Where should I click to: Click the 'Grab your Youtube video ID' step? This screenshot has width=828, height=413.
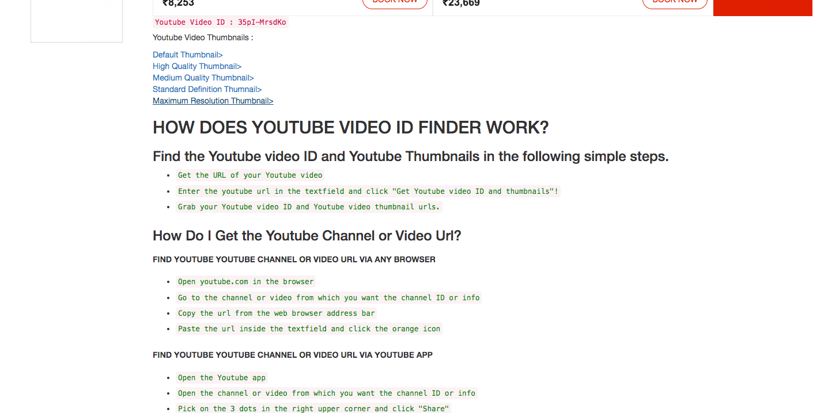click(309, 206)
